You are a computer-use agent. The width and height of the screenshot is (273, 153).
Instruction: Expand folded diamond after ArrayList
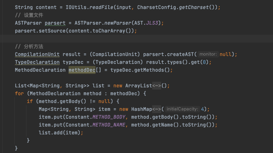[156, 86]
